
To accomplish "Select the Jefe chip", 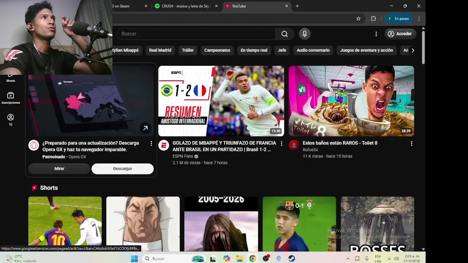I will pos(282,50).
